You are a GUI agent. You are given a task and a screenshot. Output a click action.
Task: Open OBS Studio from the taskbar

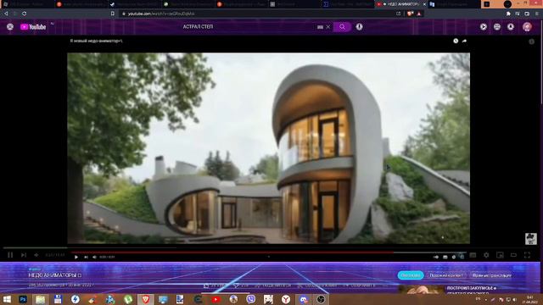coord(321,299)
